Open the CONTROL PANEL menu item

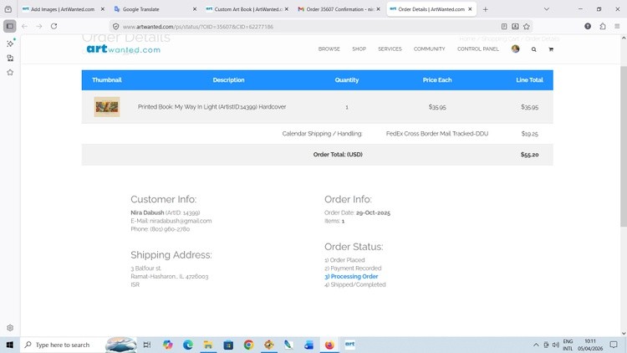pos(477,49)
